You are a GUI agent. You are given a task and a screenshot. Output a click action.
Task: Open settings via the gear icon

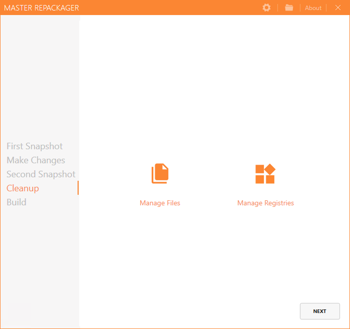(x=266, y=8)
